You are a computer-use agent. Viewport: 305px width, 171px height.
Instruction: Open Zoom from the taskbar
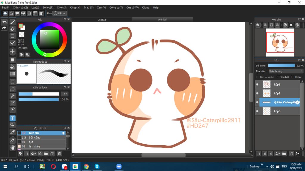tap(119, 167)
